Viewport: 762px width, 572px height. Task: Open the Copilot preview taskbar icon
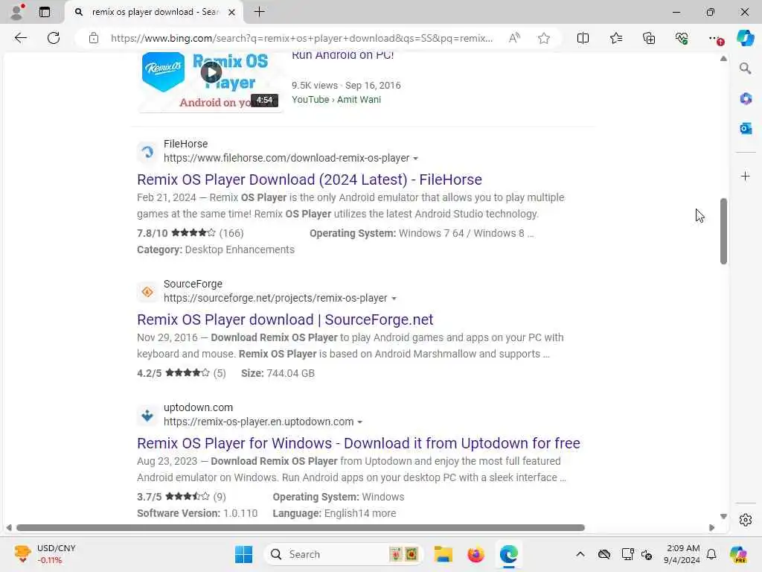point(738,554)
